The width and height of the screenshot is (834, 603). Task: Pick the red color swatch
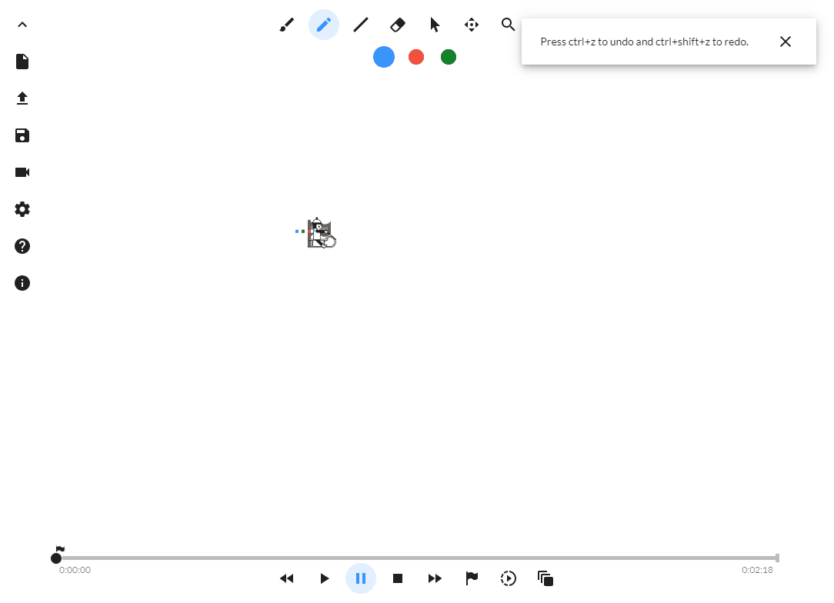[x=416, y=57]
